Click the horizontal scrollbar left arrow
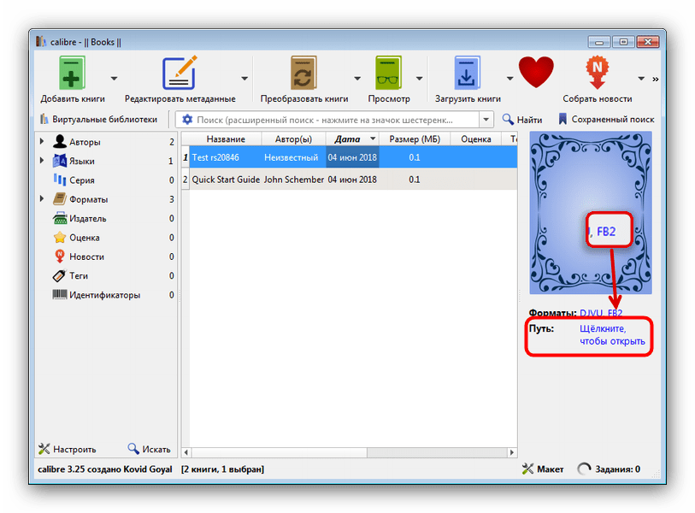The image size is (695, 513). tap(186, 452)
